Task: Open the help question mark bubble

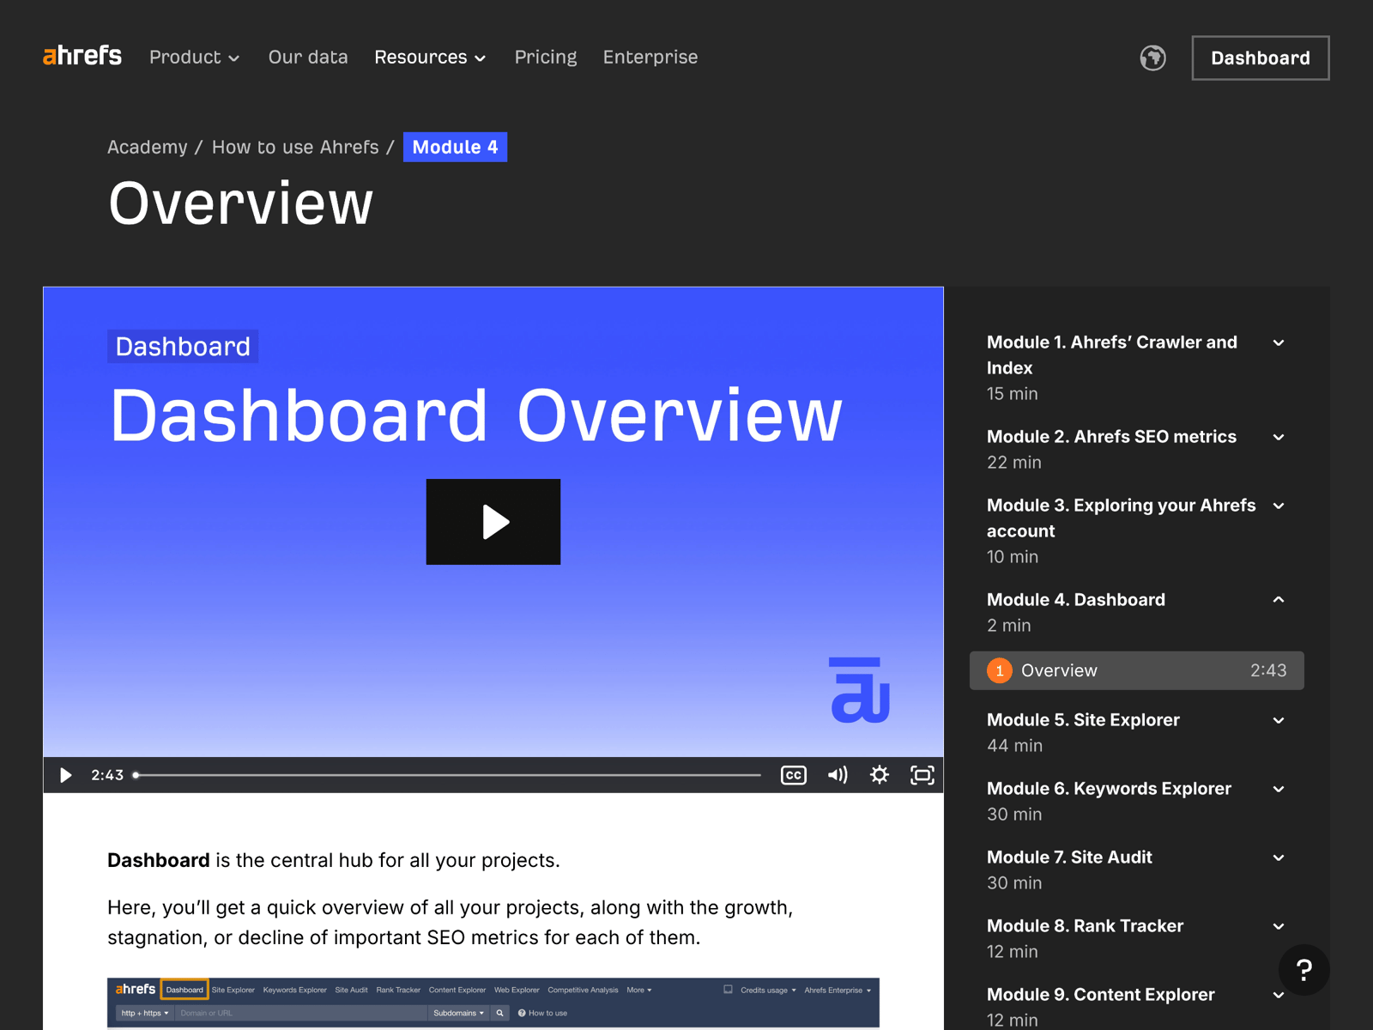Action: [x=1303, y=970]
